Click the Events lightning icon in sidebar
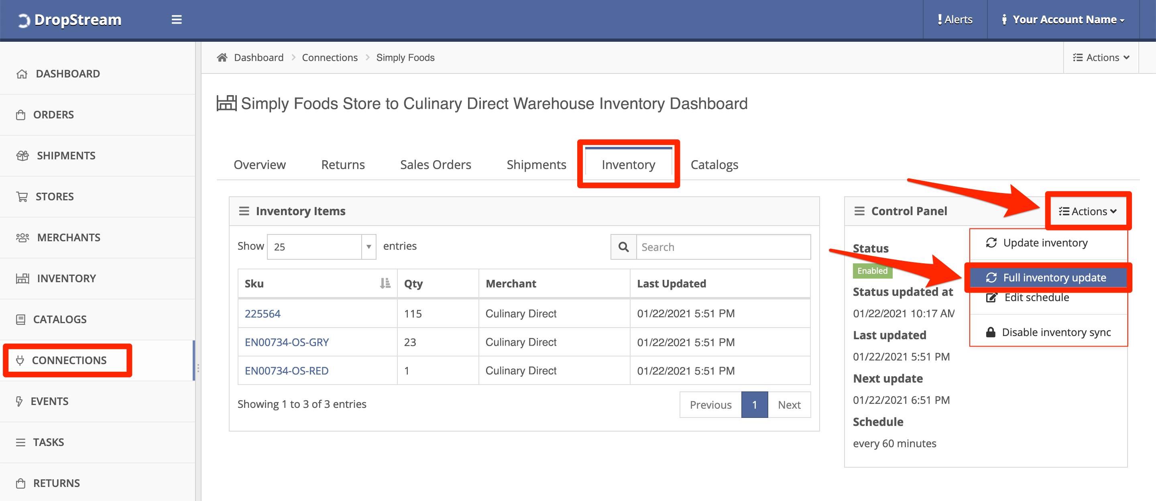This screenshot has height=501, width=1156. (19, 401)
